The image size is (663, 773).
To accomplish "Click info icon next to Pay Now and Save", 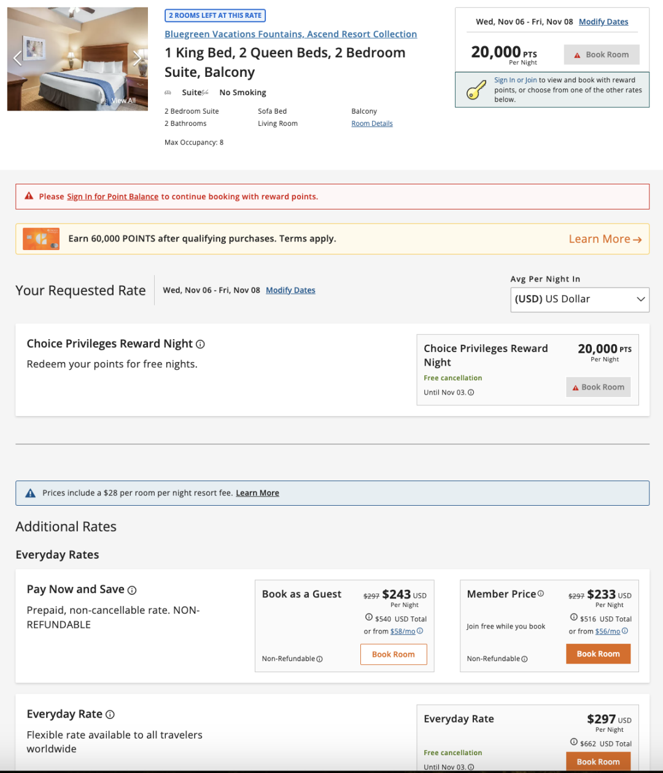I will pos(132,591).
